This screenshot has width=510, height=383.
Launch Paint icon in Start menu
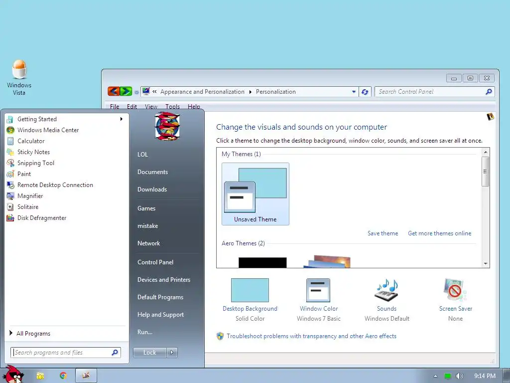(x=10, y=174)
